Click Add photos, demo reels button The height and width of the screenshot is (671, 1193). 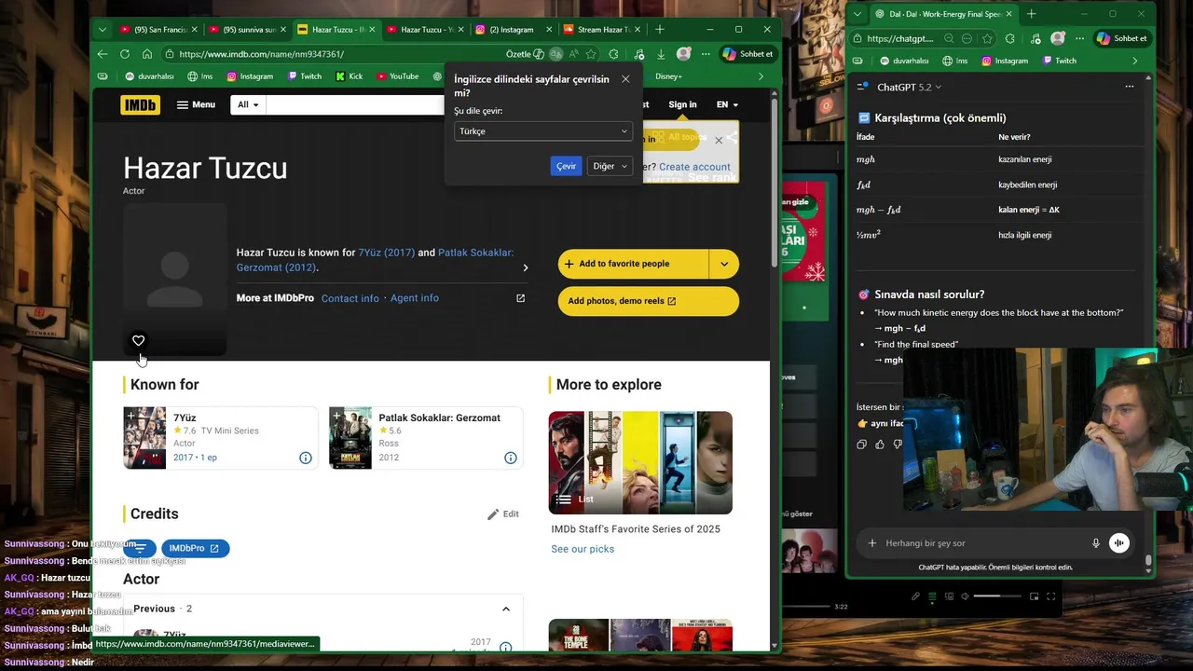(x=649, y=301)
